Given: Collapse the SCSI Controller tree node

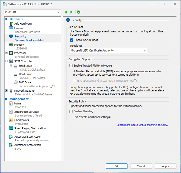Looking at the screenshot, I should (x=6, y=61).
